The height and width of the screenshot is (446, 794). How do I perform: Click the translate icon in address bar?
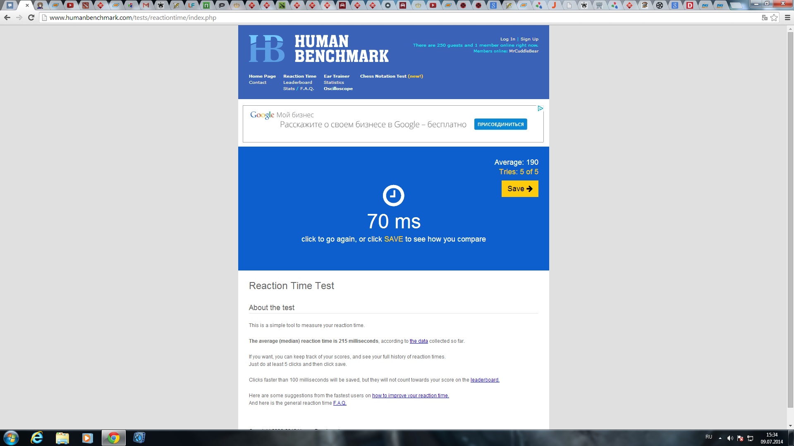[764, 18]
